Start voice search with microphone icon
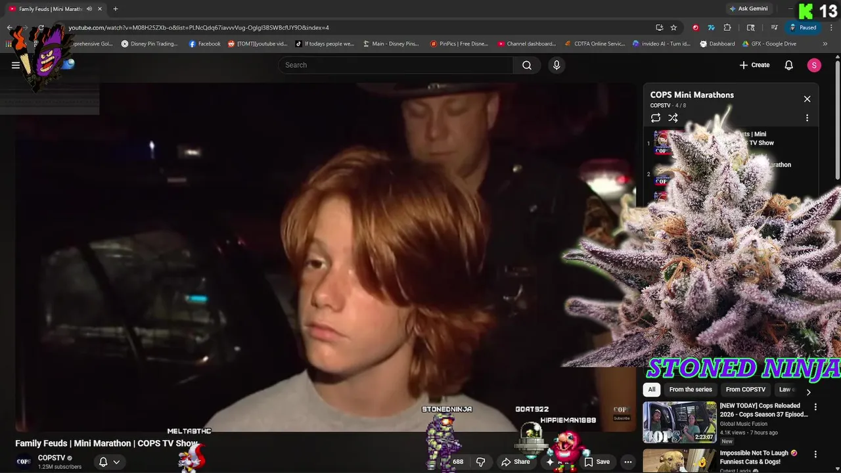 [x=557, y=65]
